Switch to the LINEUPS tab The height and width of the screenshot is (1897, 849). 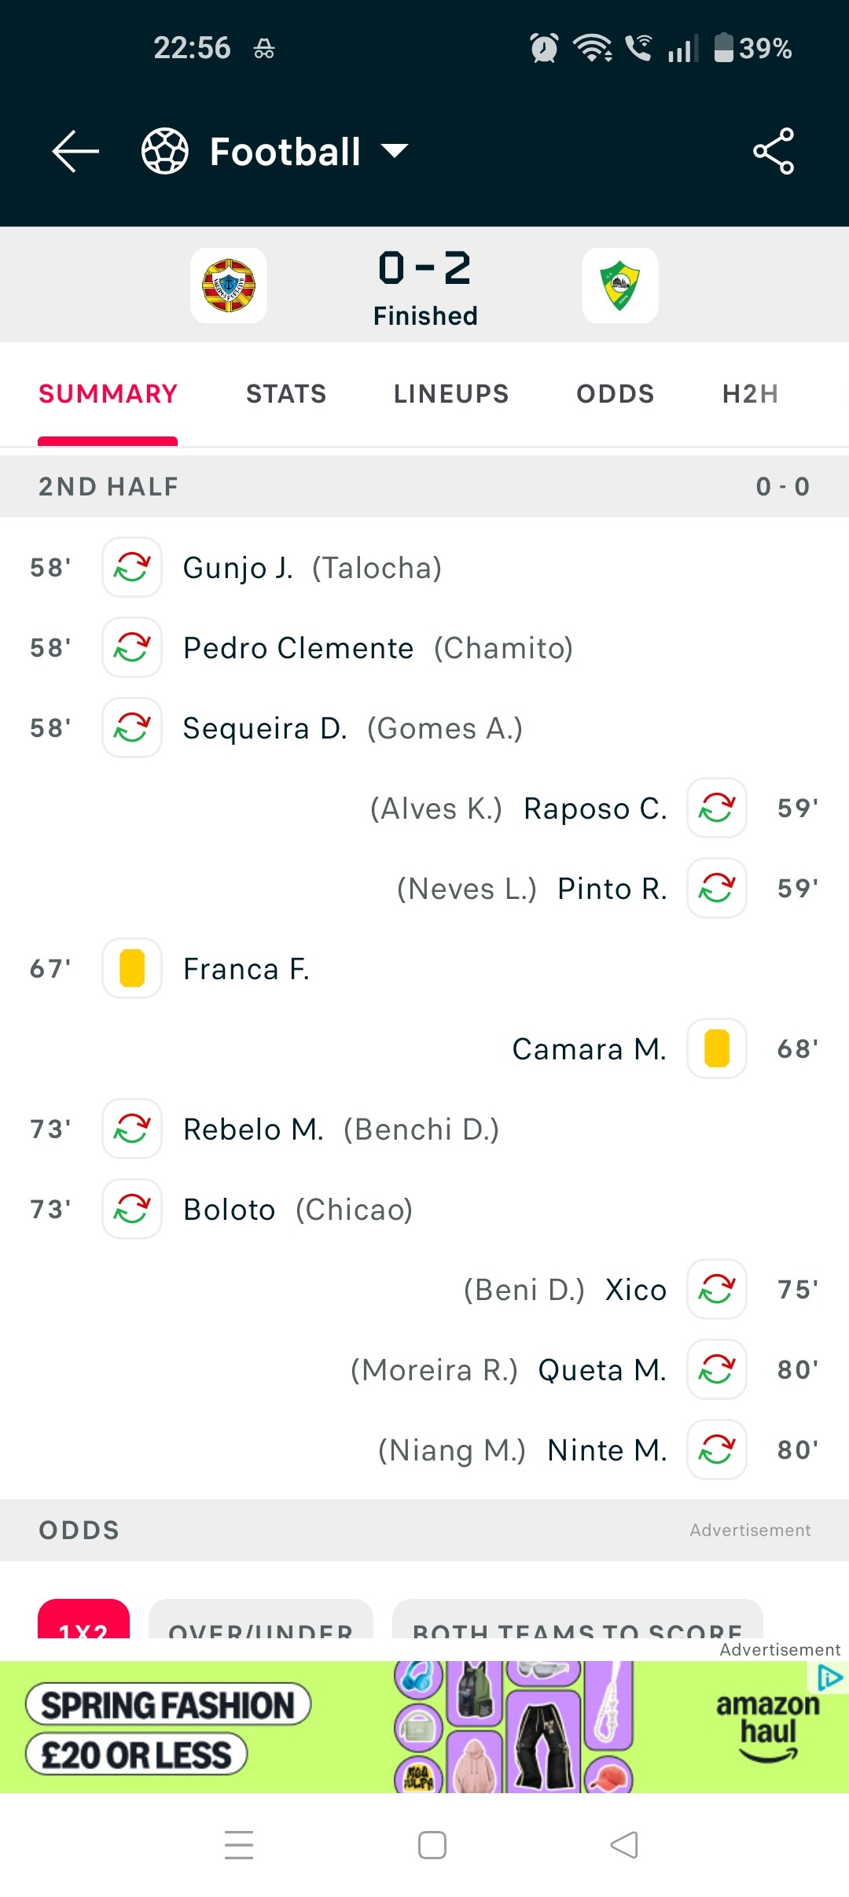451,394
